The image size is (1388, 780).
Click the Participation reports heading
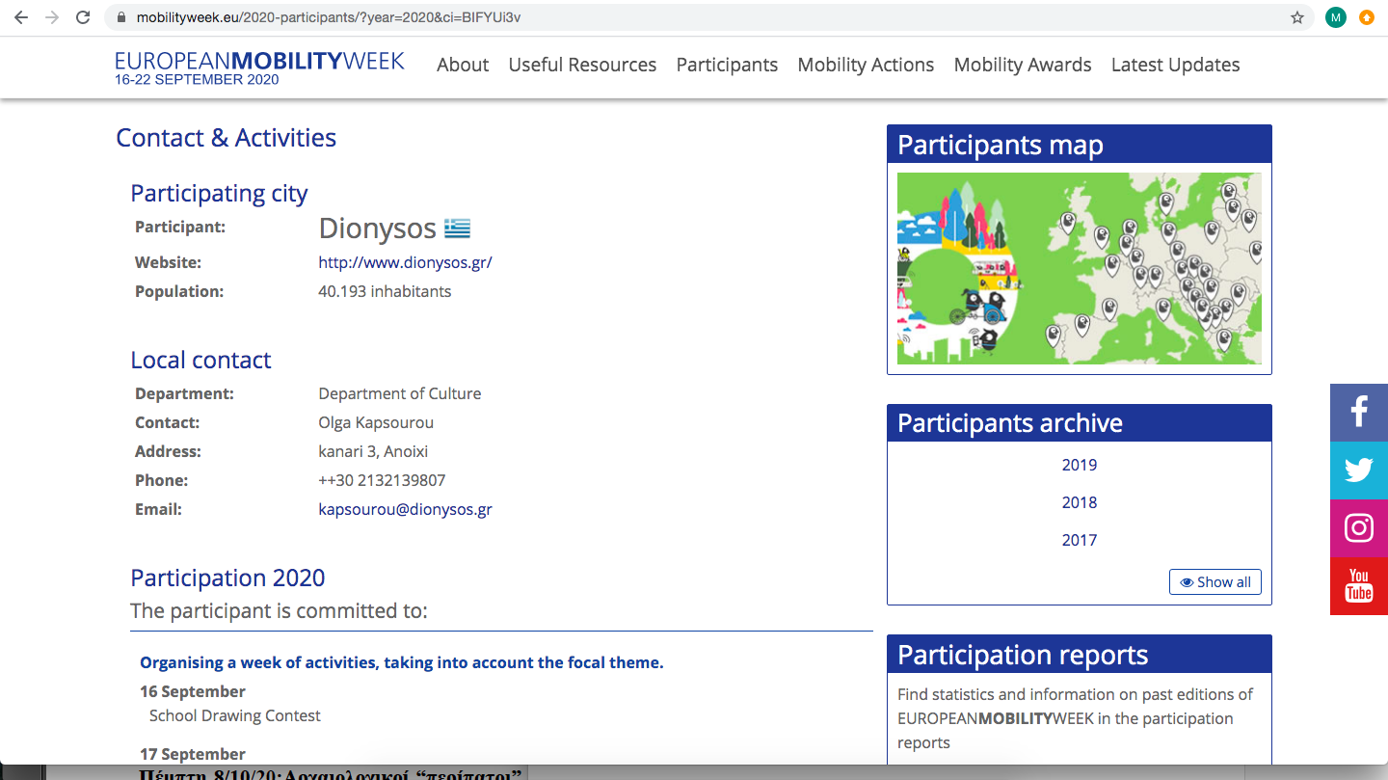tap(1080, 655)
